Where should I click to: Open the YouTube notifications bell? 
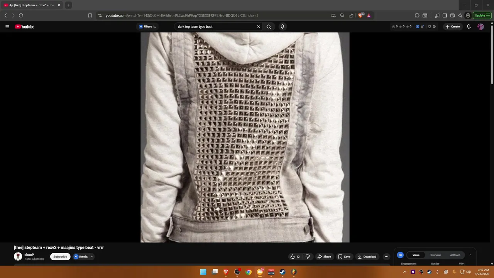pyautogui.click(x=469, y=27)
